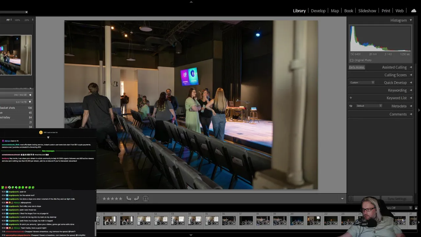Set zoom to 25%
Screen dimensions: 421x237
(x=27, y=20)
